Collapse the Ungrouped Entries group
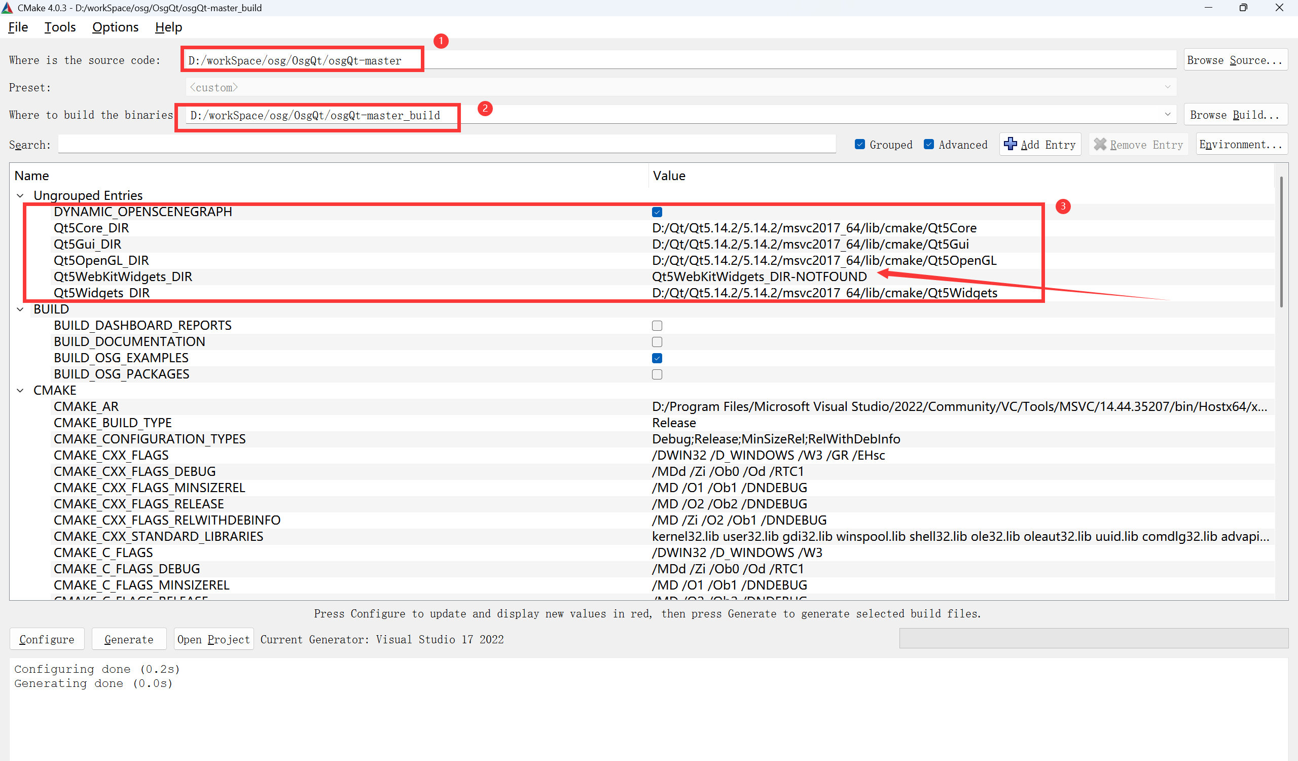 20,195
